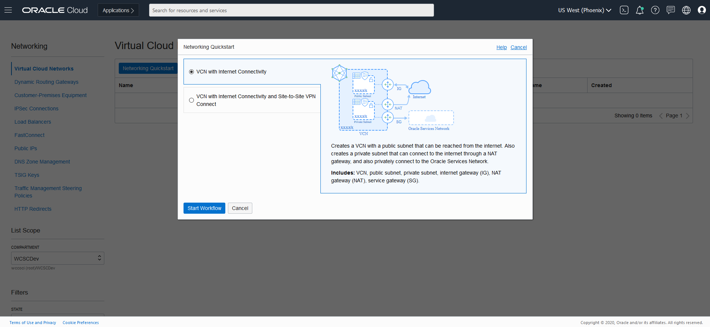Click Cancel button beside Start Workflow

(x=240, y=208)
